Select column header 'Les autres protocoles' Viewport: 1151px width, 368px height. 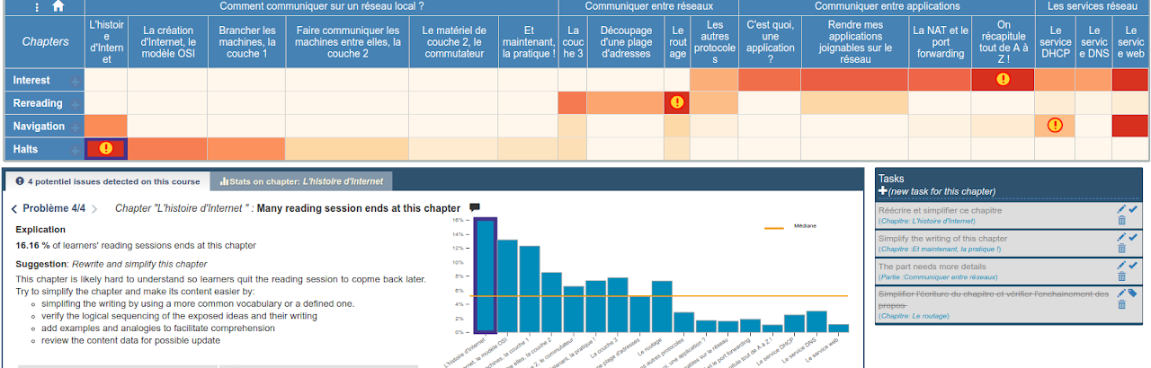(x=714, y=41)
